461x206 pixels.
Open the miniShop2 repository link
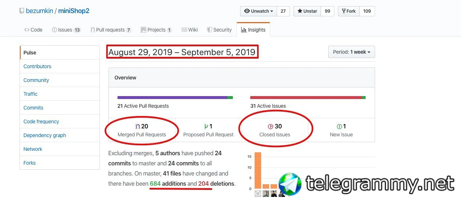pos(74,11)
